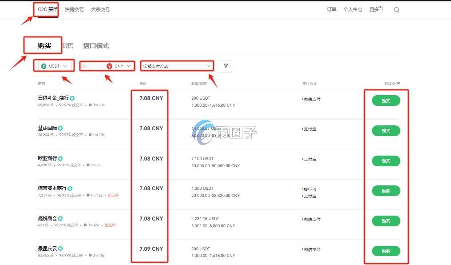This screenshot has height=265, width=451.
Task: Click verified badge beside 欧亚商行
Action: [x=60, y=158]
